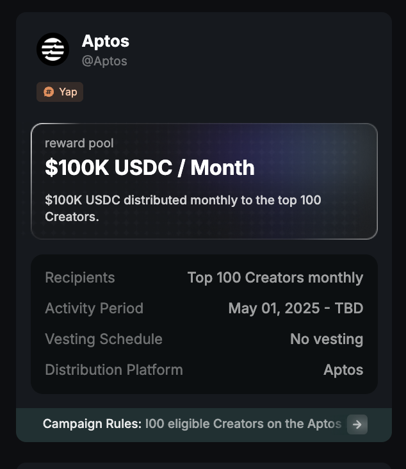Click the $100K USDC / Month heading
Screen dimensions: 406x469
coord(150,167)
